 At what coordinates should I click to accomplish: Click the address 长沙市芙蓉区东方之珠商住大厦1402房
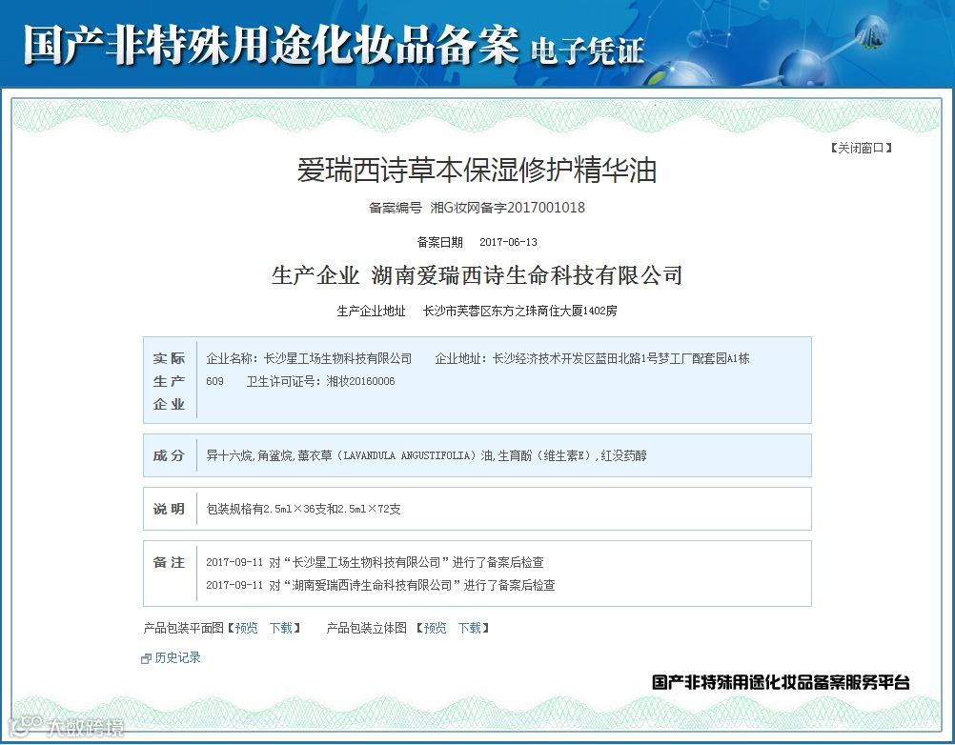519,311
